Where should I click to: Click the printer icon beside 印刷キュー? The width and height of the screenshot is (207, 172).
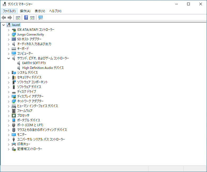14,144
